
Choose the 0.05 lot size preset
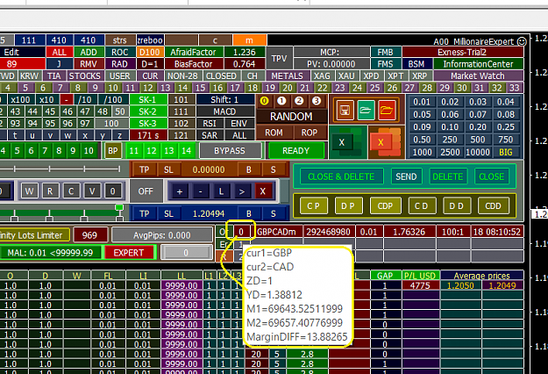pyautogui.click(x=422, y=114)
